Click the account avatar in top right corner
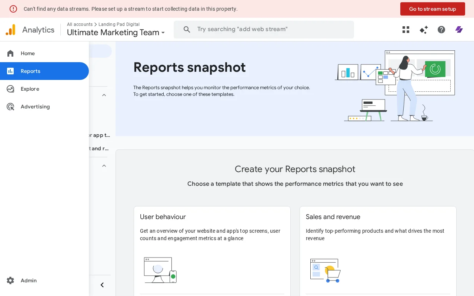 click(459, 30)
